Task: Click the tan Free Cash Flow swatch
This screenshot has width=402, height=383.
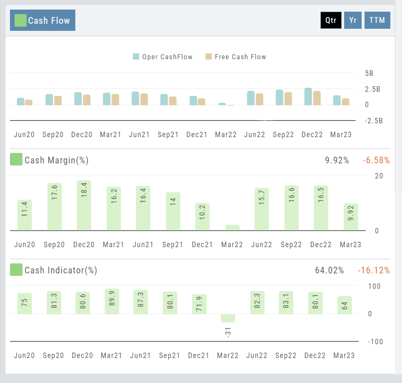Action: coord(208,57)
